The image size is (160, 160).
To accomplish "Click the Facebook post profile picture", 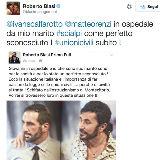I will point(15,57).
